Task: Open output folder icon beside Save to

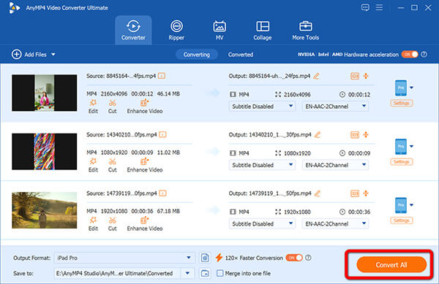Action: click(x=205, y=273)
